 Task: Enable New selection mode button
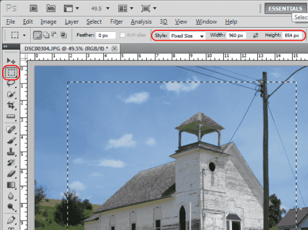coord(37,35)
